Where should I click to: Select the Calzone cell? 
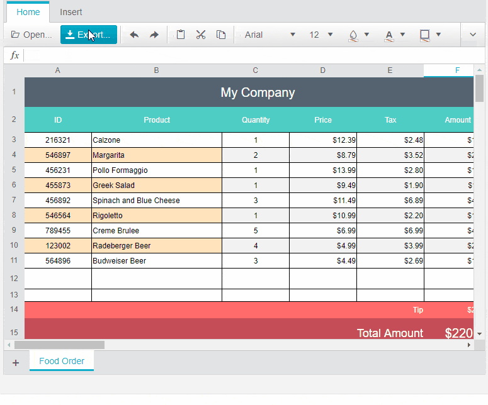pyautogui.click(x=157, y=140)
